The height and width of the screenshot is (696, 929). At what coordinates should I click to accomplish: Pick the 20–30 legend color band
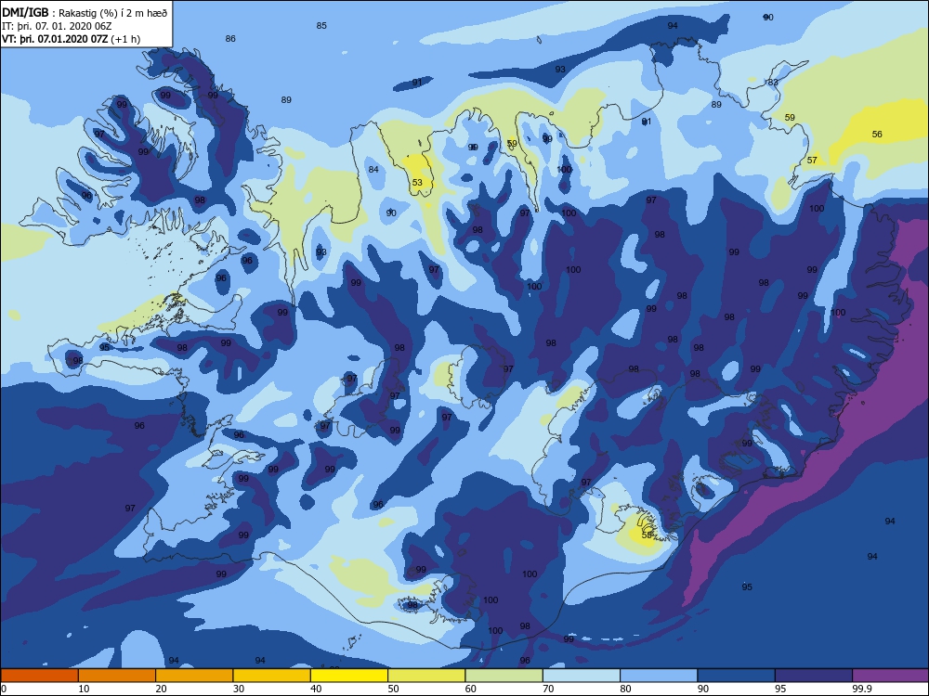[x=194, y=676]
